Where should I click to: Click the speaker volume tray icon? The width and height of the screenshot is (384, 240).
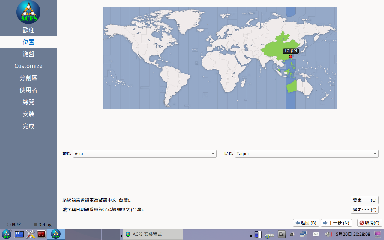point(328,234)
